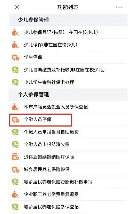Tap green icon beside 少儿自助缴费及补托收
This screenshot has height=214, width=140.
(x=15, y=70)
